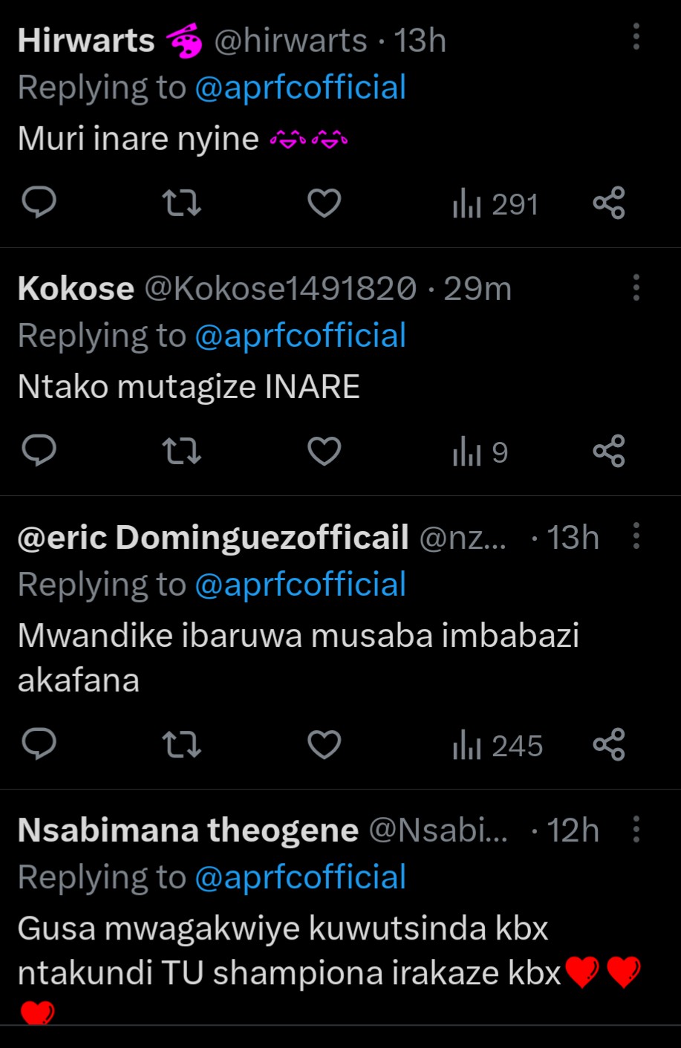Screen dimensions: 681x1048
Task: Open more options on Nsabimana theogene's tweet
Action: coord(636,829)
